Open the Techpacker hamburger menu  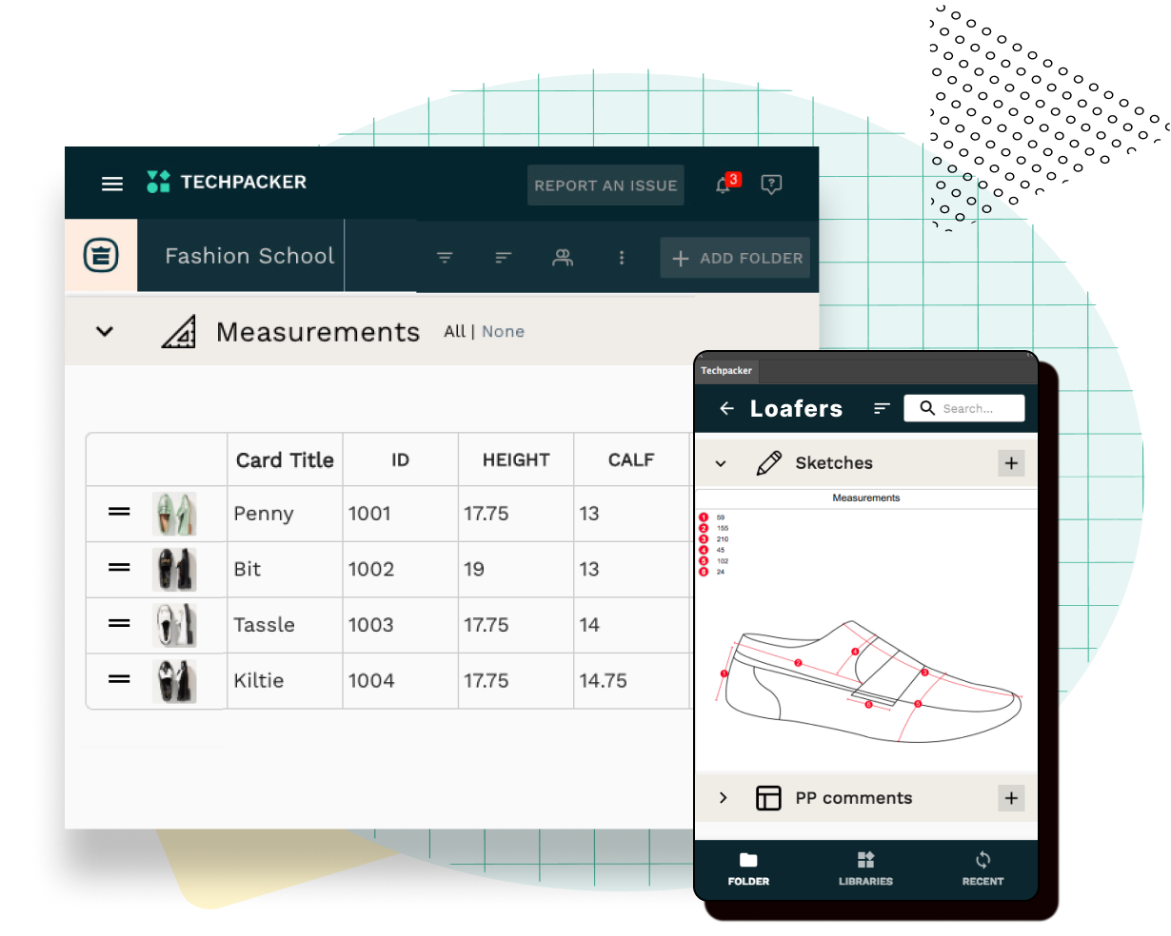click(111, 184)
